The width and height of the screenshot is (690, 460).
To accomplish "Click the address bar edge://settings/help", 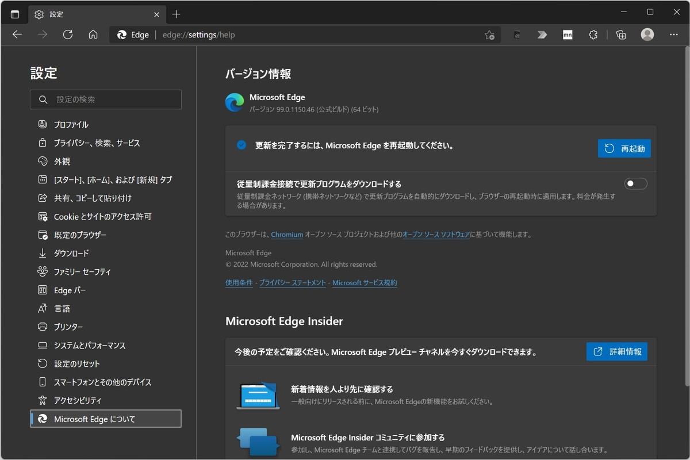I will (x=305, y=34).
